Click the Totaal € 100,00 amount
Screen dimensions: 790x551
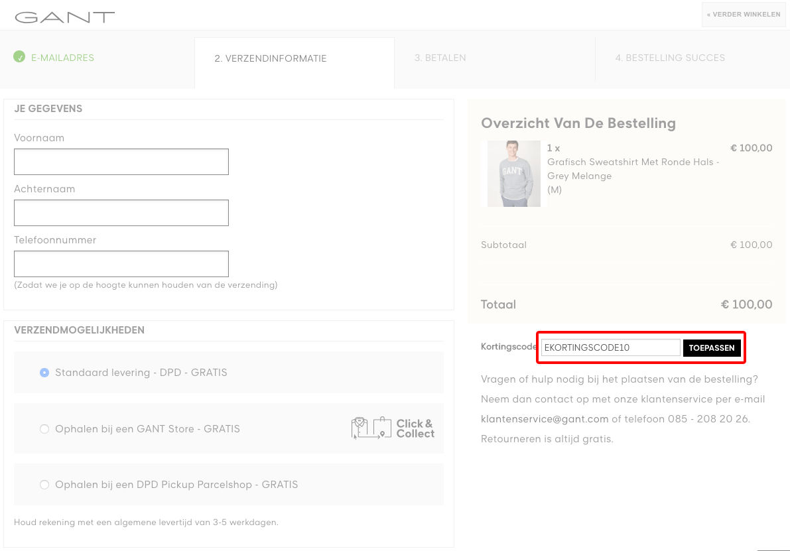click(x=747, y=304)
